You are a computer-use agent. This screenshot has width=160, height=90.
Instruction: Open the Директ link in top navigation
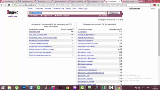(x=30, y=8)
